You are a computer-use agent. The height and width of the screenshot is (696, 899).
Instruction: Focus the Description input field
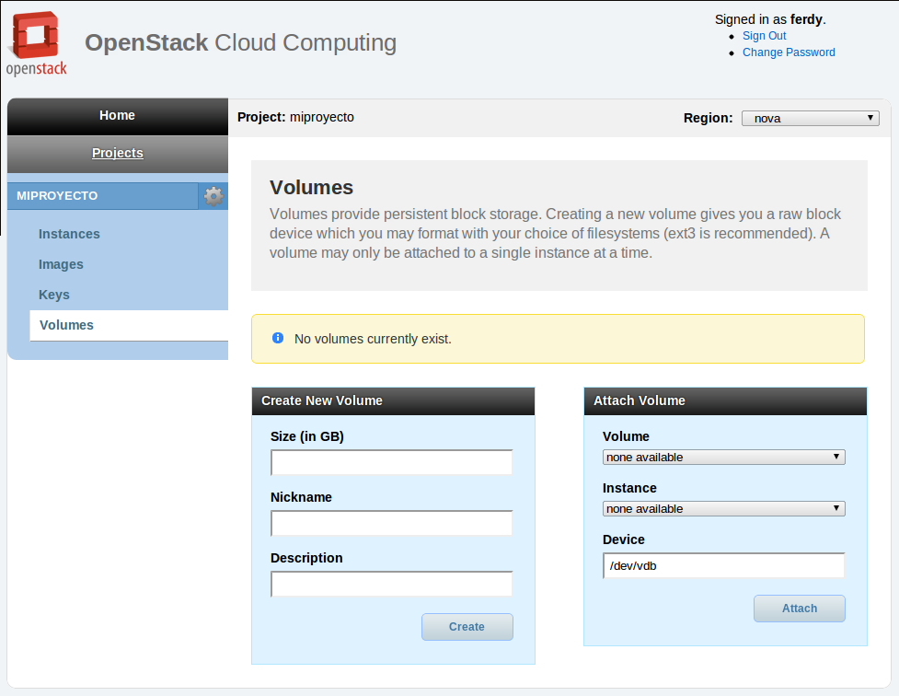pyautogui.click(x=392, y=584)
